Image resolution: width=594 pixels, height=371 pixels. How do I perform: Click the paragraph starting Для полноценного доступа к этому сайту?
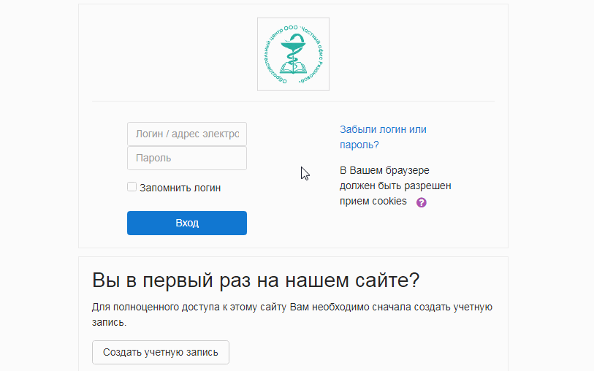[x=292, y=315]
